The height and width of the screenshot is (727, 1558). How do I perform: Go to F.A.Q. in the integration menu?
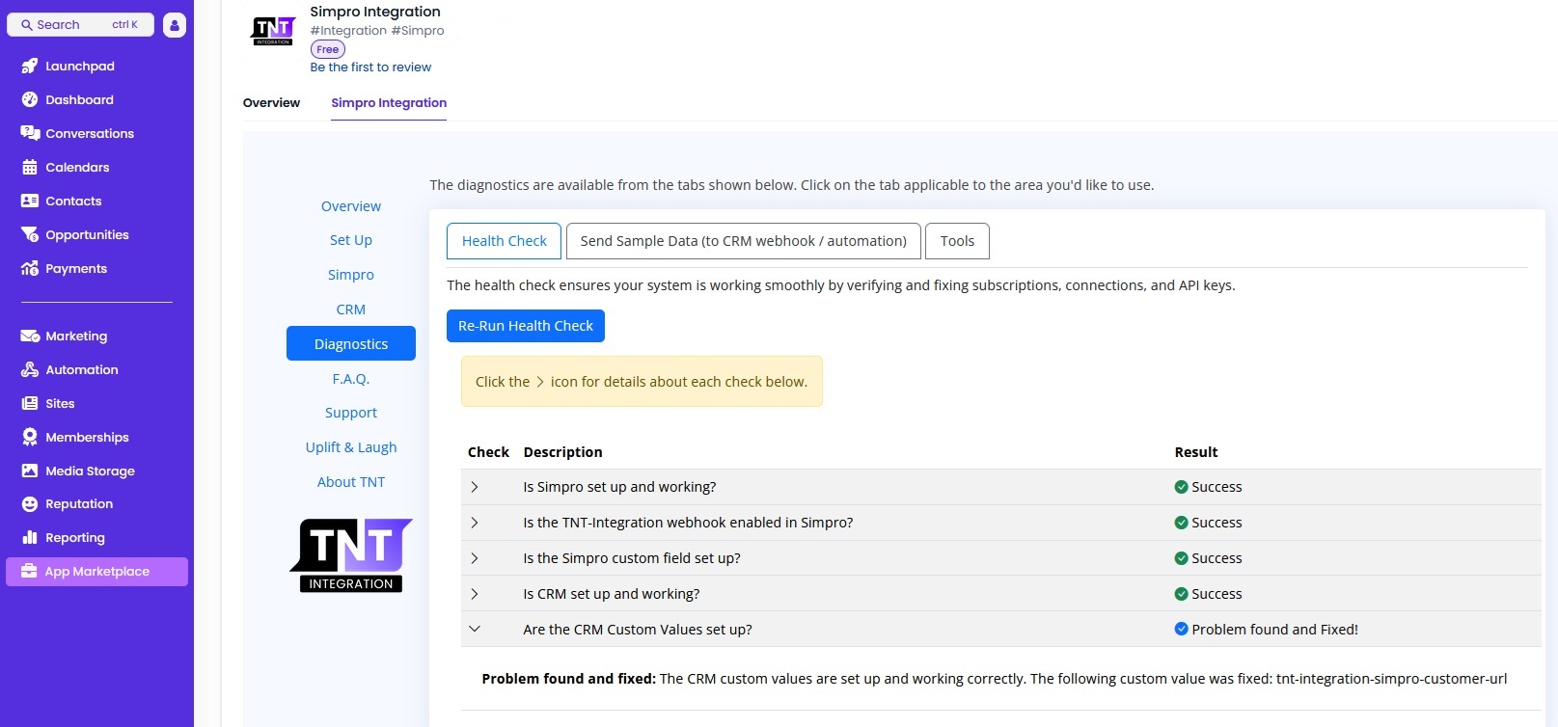point(351,379)
